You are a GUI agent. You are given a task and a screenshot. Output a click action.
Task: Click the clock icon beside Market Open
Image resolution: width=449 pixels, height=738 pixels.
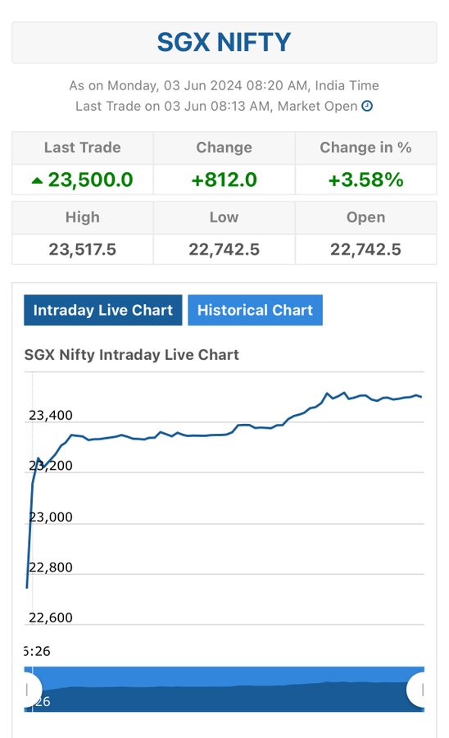(367, 106)
